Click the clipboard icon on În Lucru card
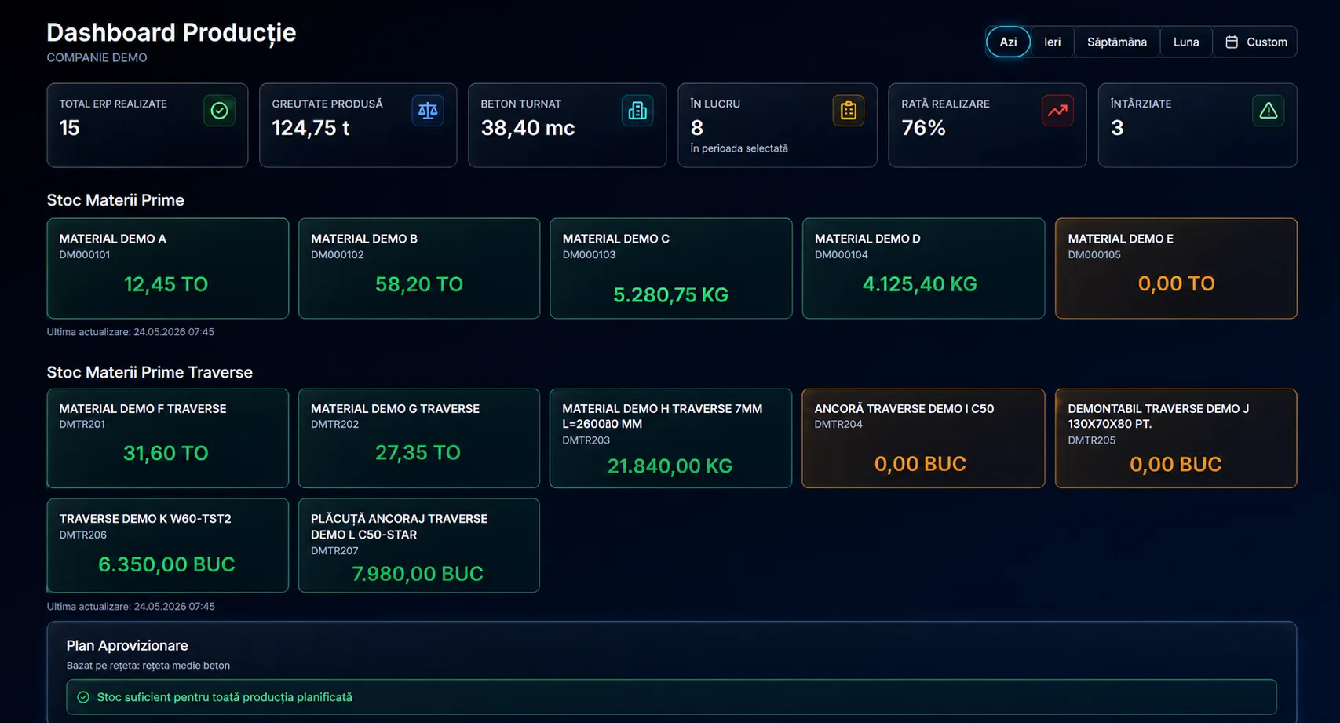This screenshot has height=723, width=1340. pyautogui.click(x=848, y=111)
